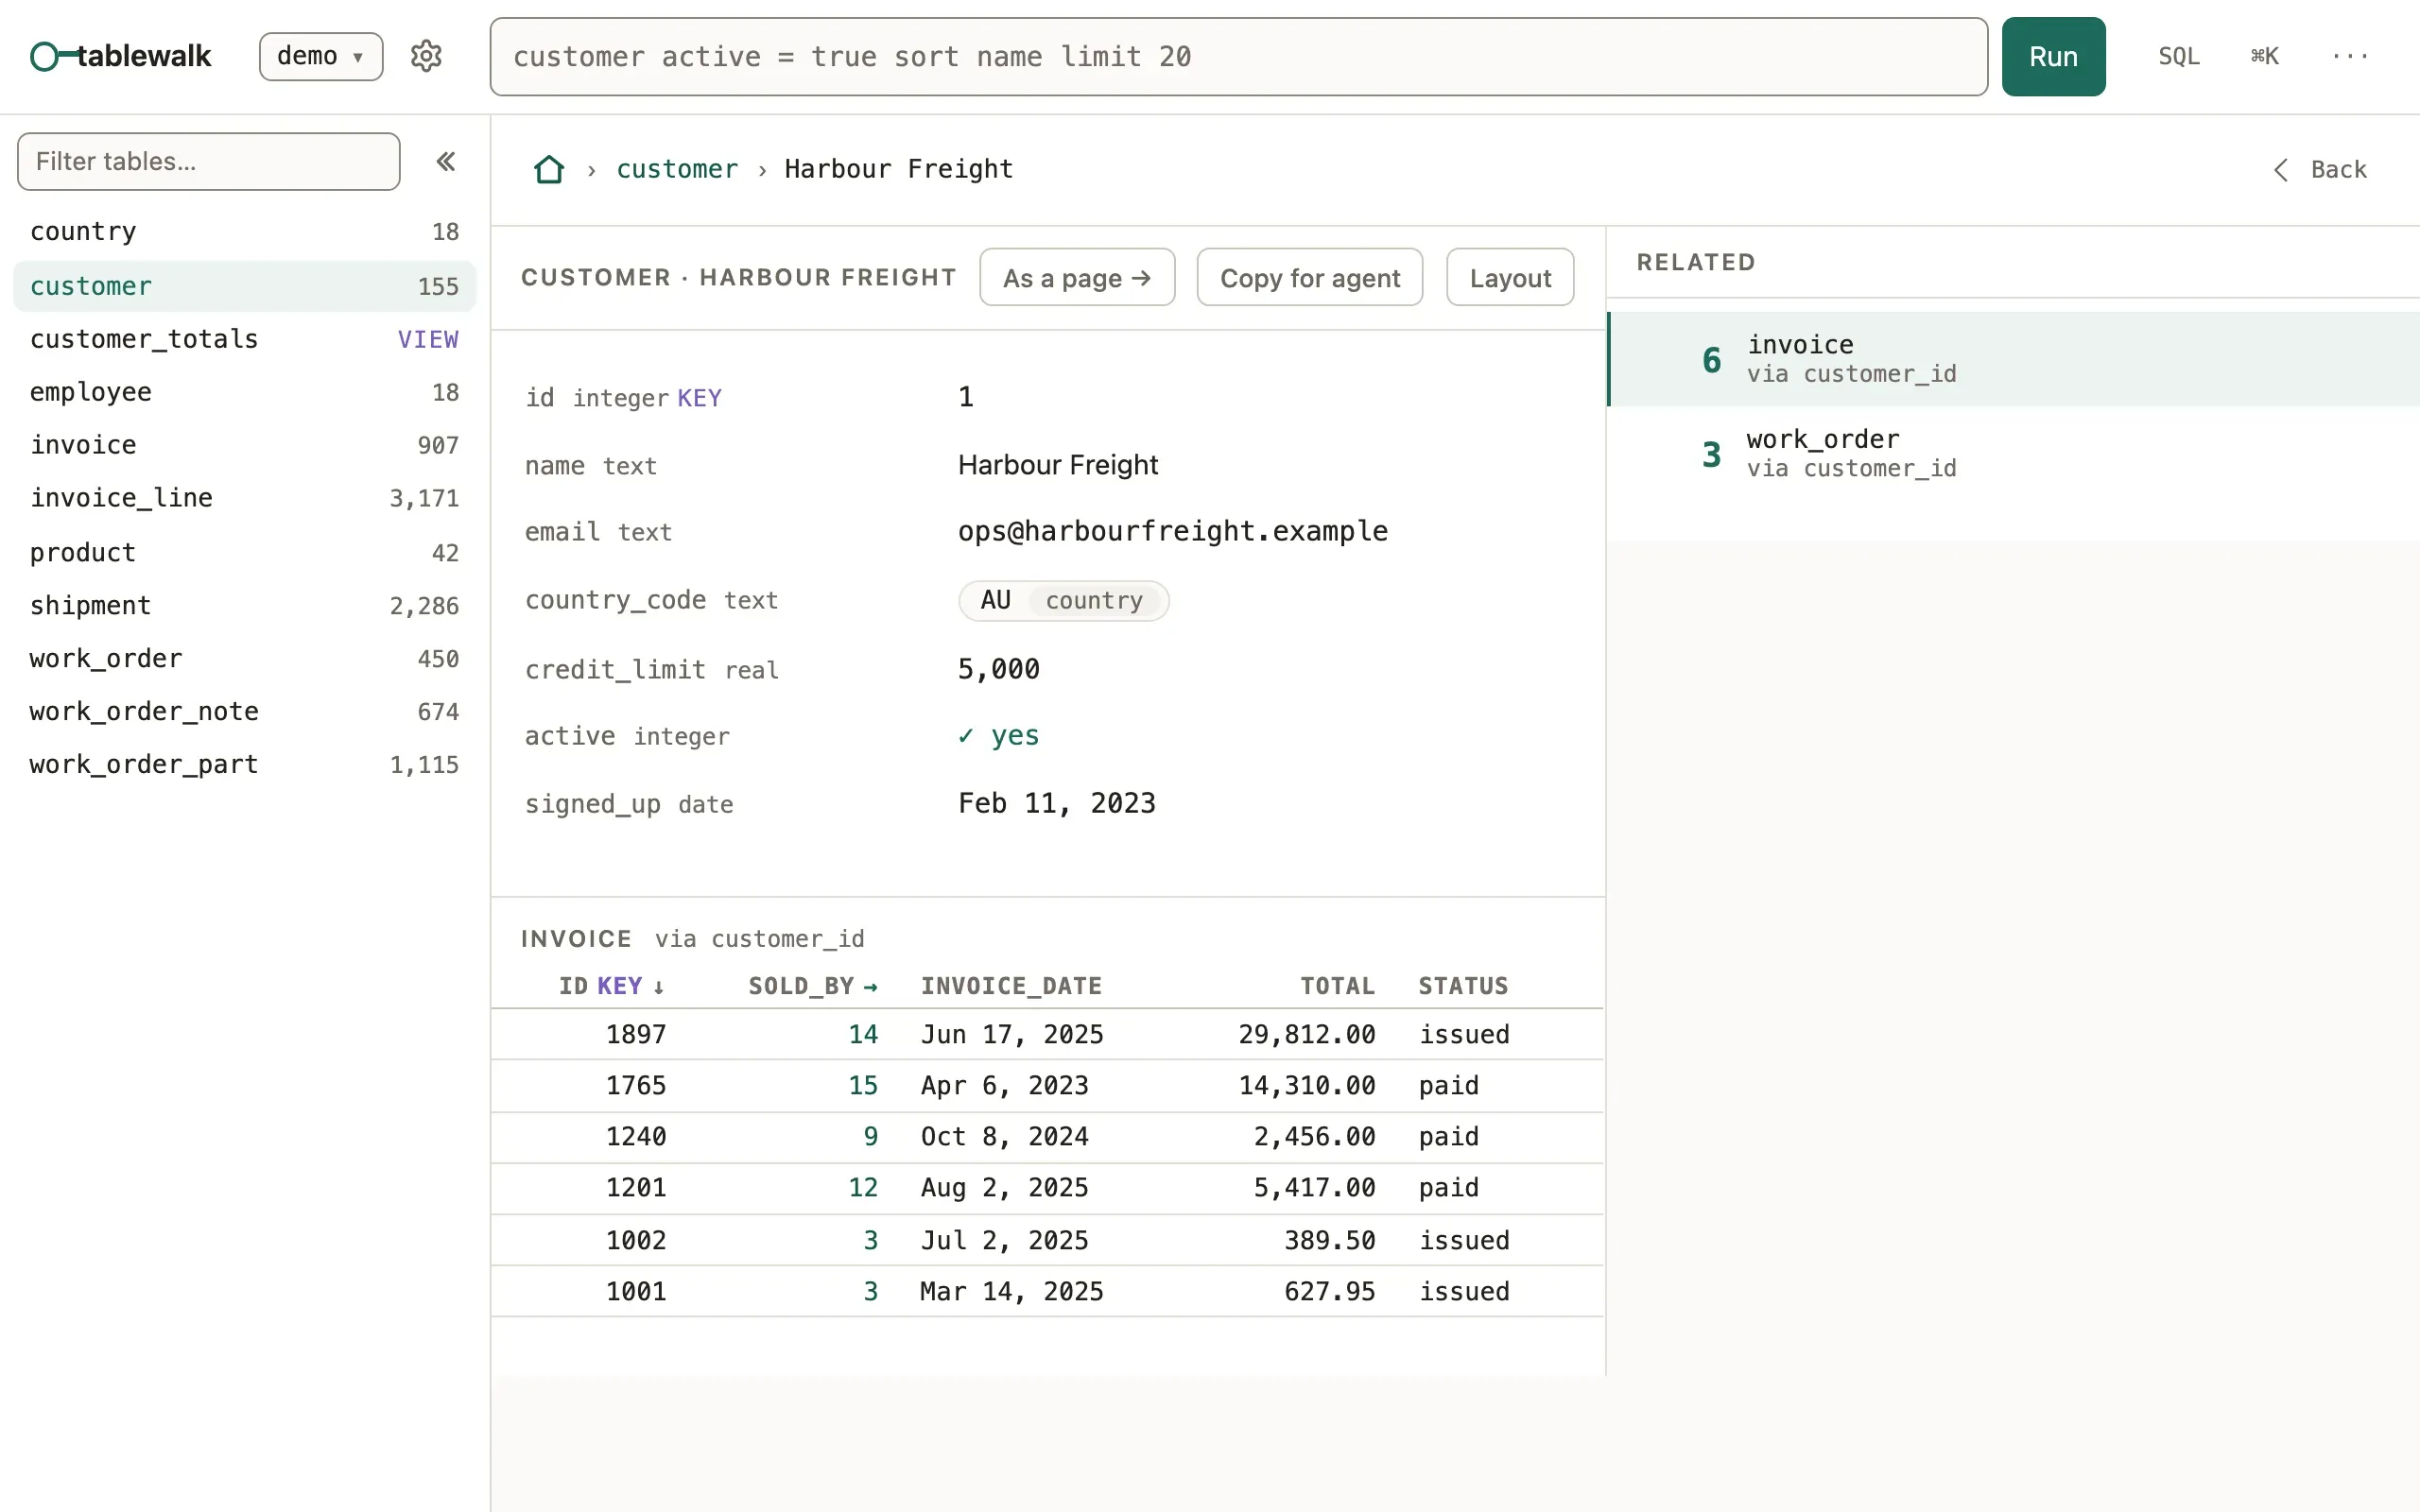Click the STATUS column header

pos(1463,986)
